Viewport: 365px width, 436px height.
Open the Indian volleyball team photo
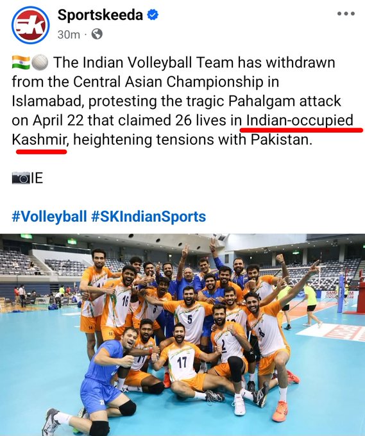[x=182, y=335]
